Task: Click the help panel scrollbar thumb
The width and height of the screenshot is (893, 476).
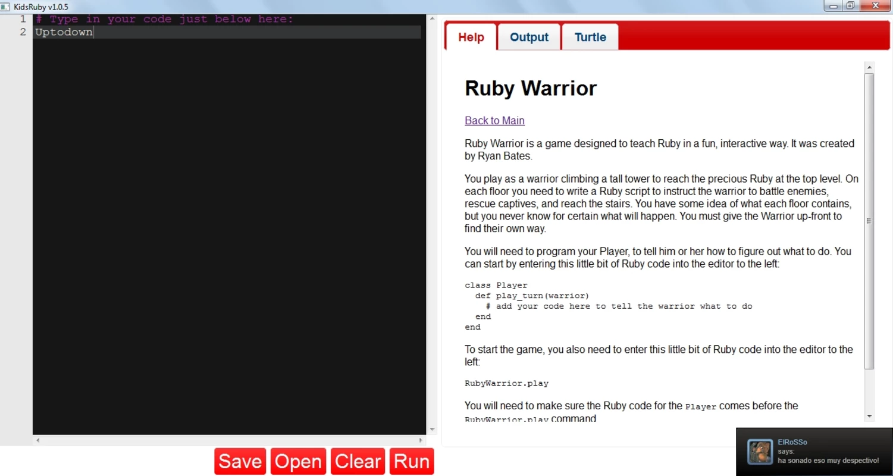Action: [869, 221]
